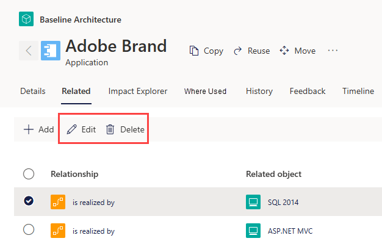Viewport: 382px width, 241px height.
Task: Open the Baseline Architecture breadcrumb link
Action: (x=81, y=20)
